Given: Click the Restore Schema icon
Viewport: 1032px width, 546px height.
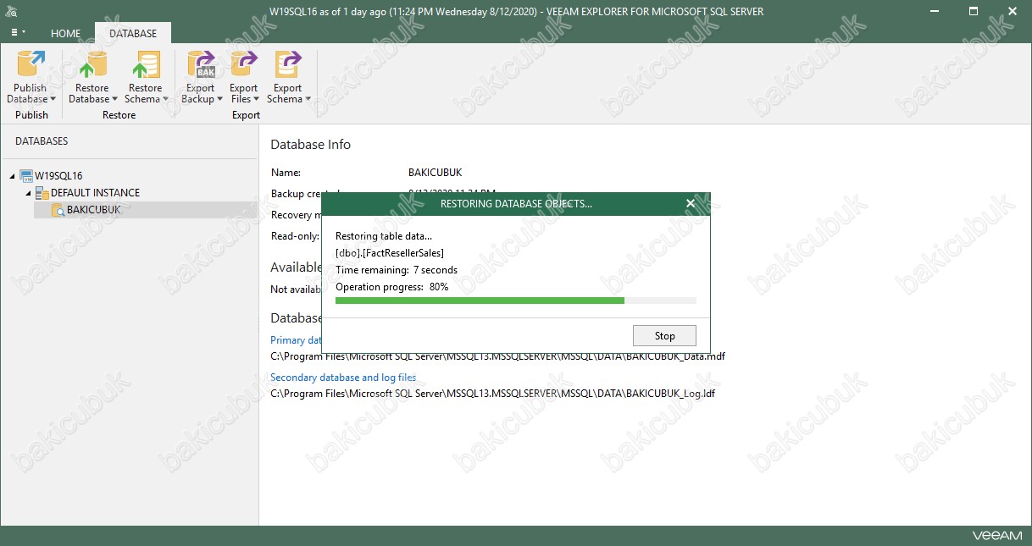Looking at the screenshot, I should pyautogui.click(x=145, y=64).
